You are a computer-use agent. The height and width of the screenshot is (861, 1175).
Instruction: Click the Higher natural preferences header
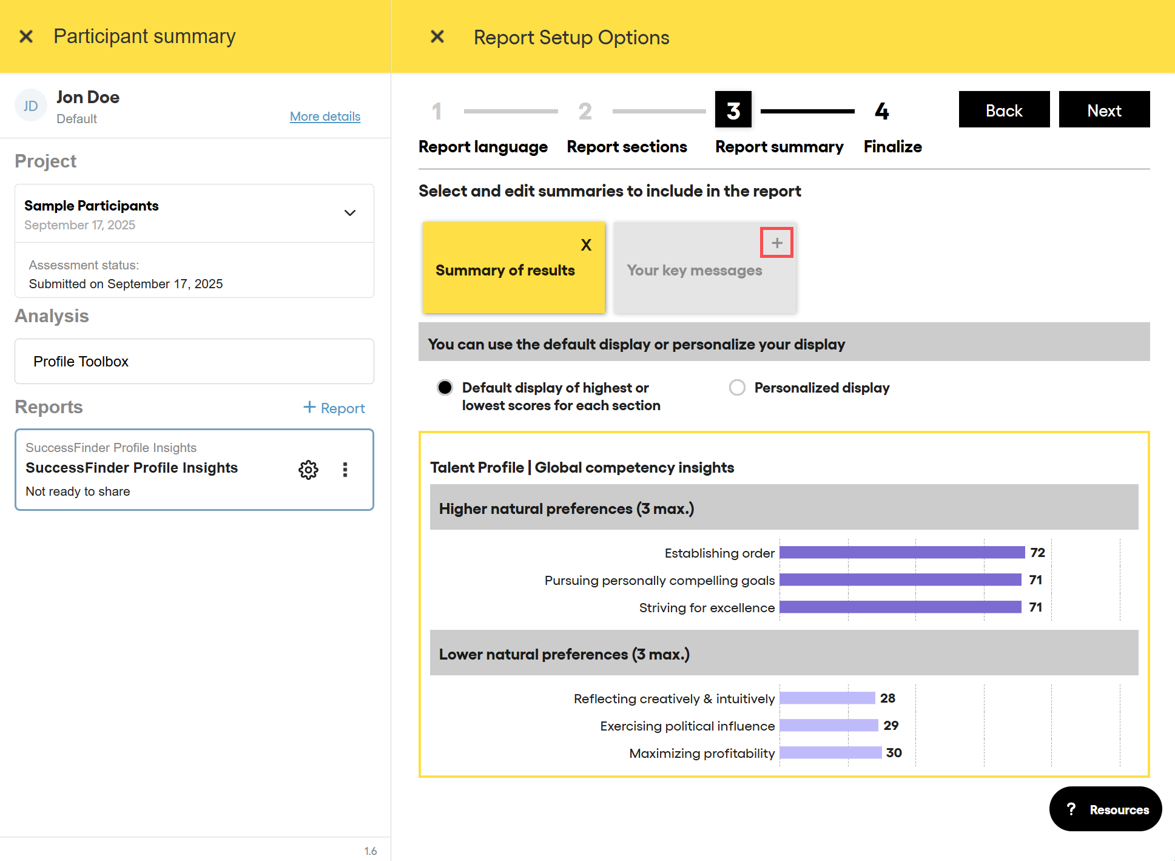784,507
